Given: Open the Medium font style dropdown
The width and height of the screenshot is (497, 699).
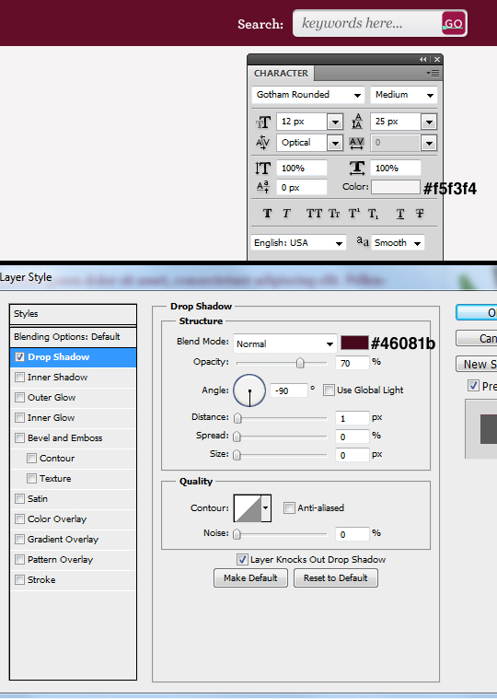Looking at the screenshot, I should 403,95.
